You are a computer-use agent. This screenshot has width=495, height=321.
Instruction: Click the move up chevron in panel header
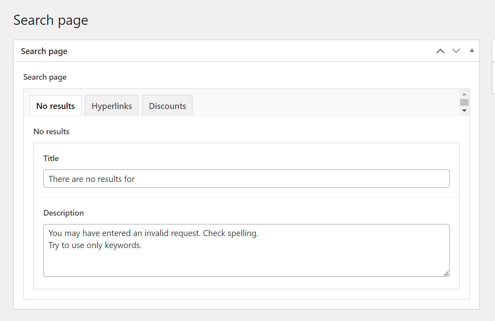coord(440,51)
